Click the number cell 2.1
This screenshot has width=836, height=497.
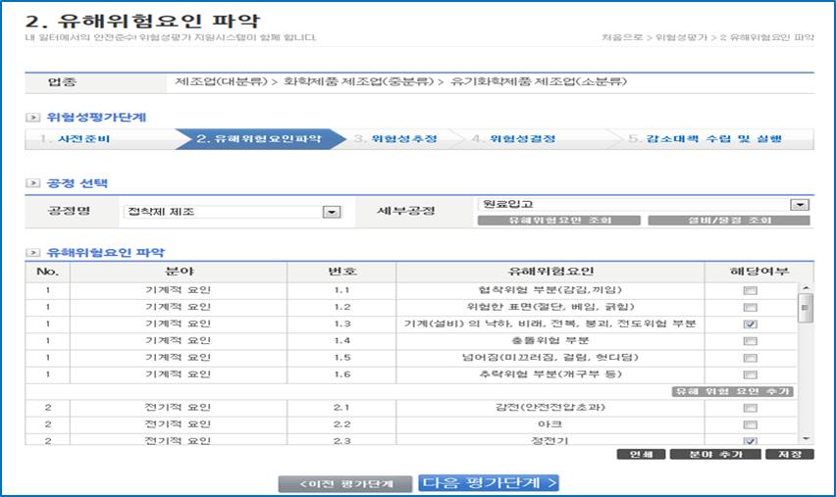click(341, 408)
